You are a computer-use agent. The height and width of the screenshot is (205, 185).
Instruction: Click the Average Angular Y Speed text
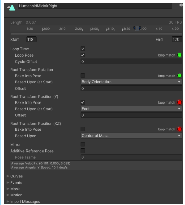[x=39, y=167]
